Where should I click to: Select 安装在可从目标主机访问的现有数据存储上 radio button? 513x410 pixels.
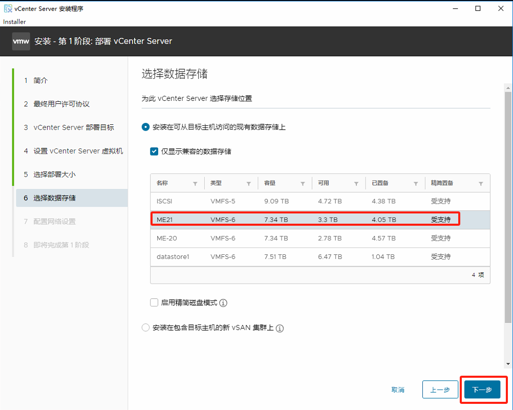click(145, 127)
